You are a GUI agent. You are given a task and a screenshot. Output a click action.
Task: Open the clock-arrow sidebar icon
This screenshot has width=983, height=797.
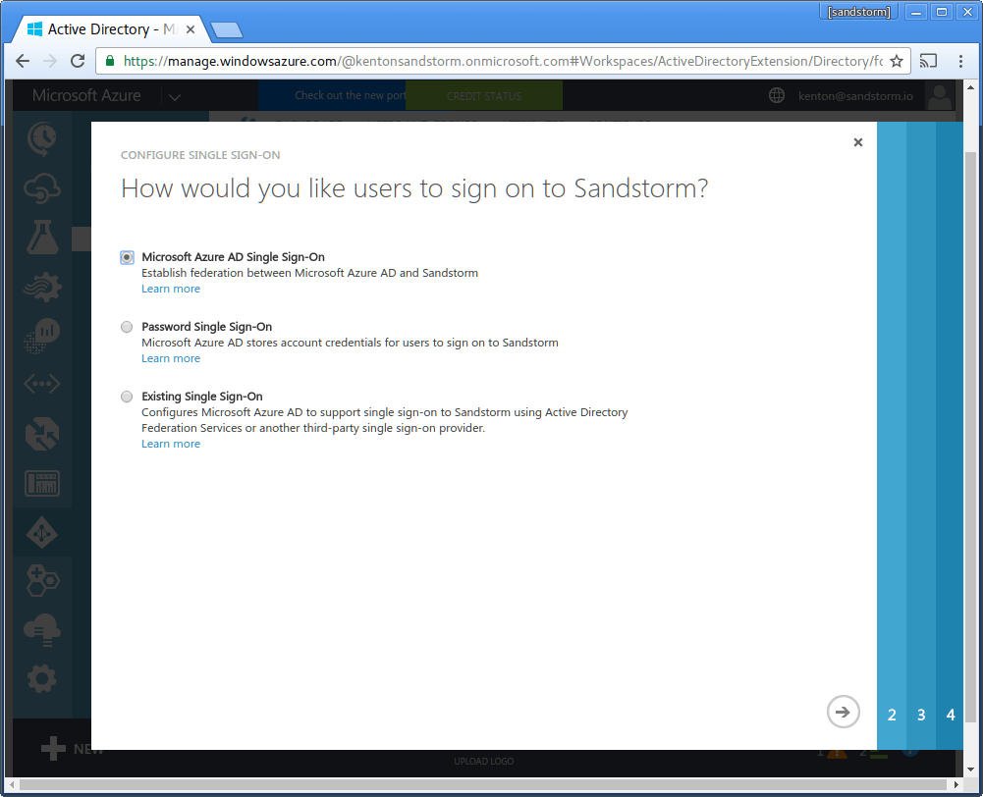[x=42, y=139]
